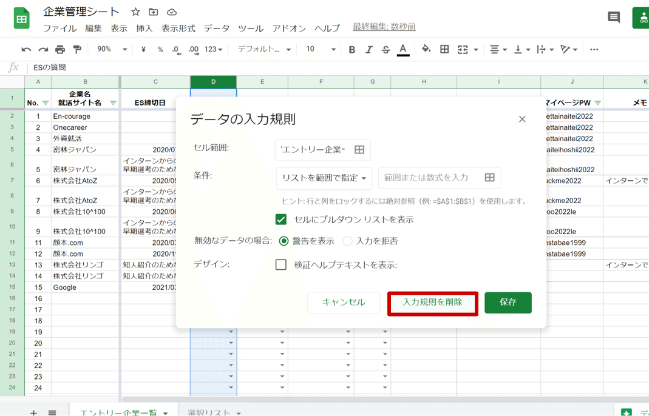Click the Move to folder icon
Screen dimensions: 649x416
(154, 12)
